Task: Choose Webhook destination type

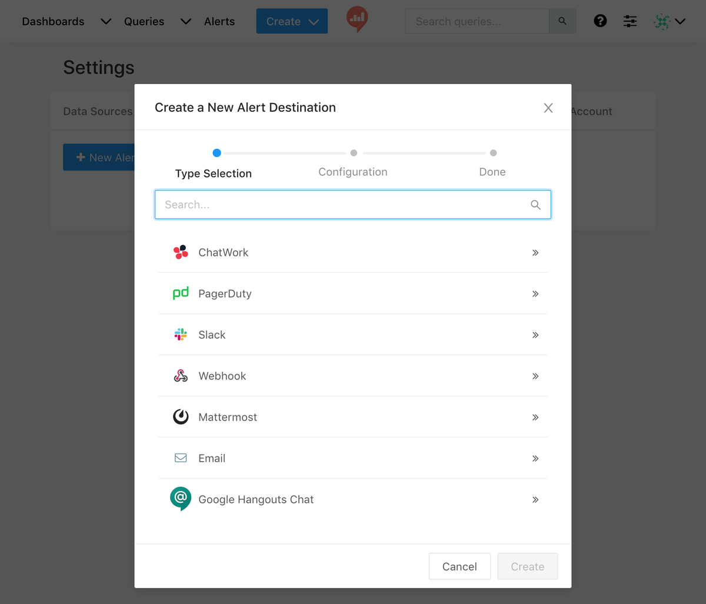Action: coord(353,376)
